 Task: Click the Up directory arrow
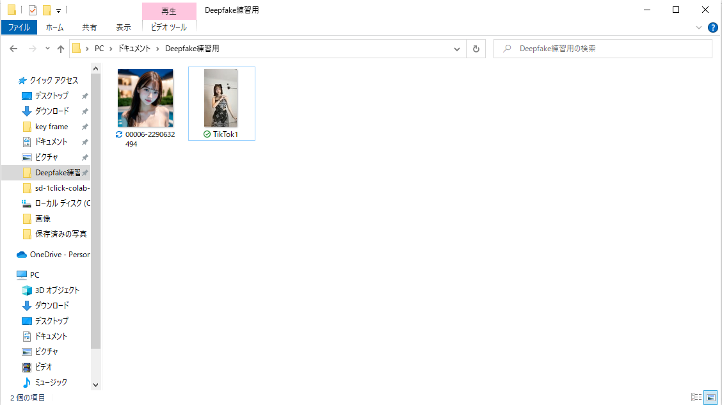coord(61,49)
